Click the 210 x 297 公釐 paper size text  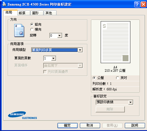(x=115, y=71)
